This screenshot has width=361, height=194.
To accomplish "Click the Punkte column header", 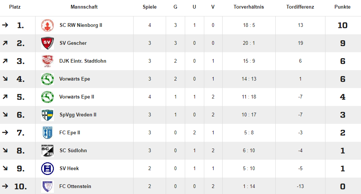I will coord(342,7).
